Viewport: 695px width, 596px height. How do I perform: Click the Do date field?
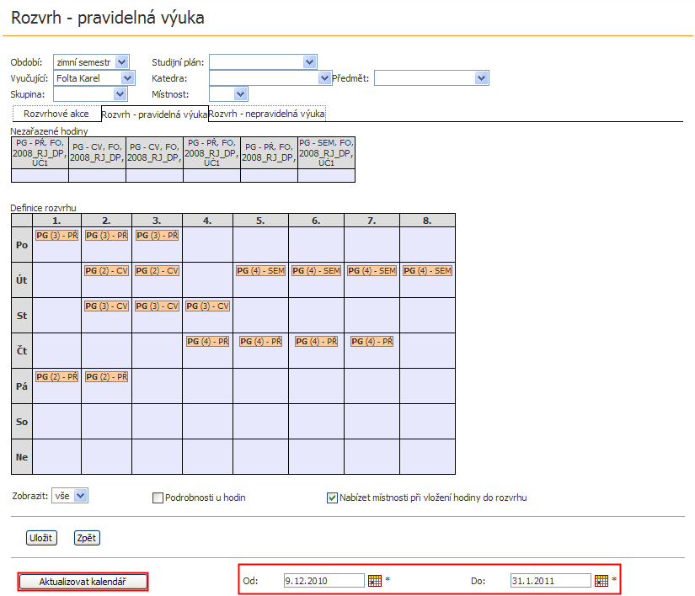(x=550, y=581)
